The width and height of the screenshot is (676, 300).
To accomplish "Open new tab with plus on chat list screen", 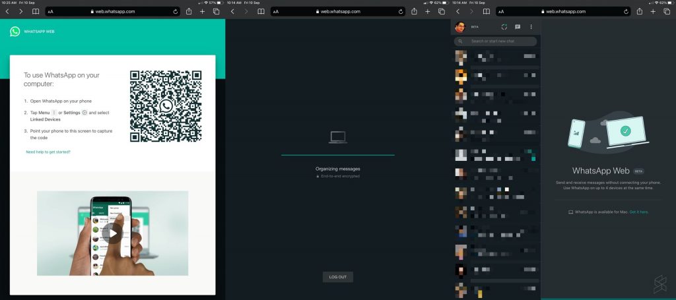I will pyautogui.click(x=653, y=12).
